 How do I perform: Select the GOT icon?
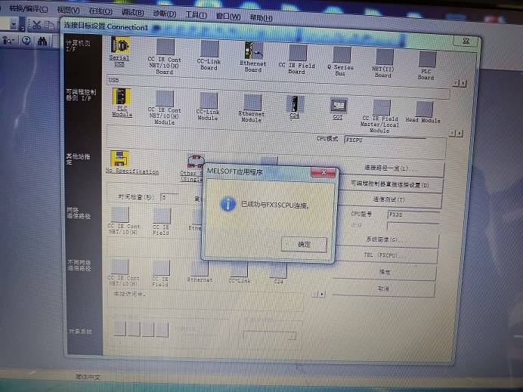pyautogui.click(x=339, y=106)
